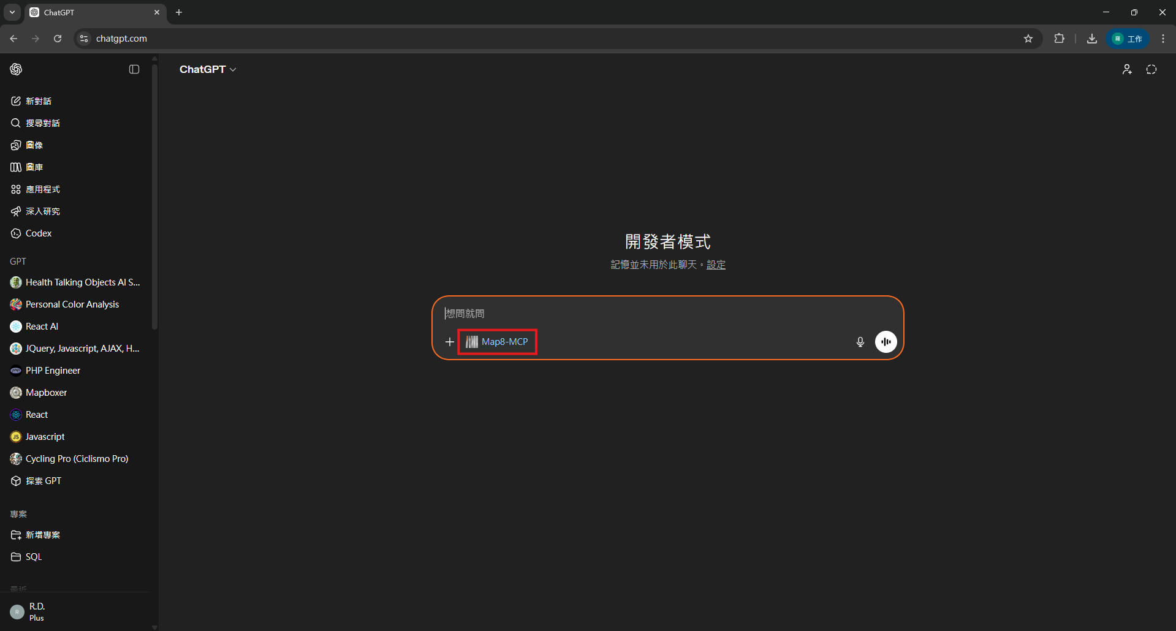Click the site information icon in address bar
Image resolution: width=1176 pixels, height=631 pixels.
pyautogui.click(x=85, y=39)
